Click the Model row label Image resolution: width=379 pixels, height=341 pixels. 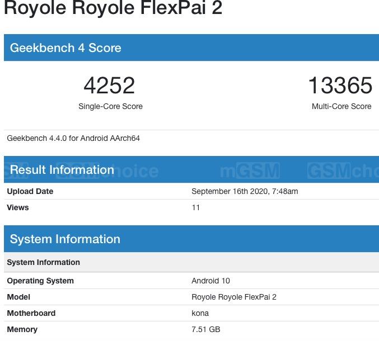[18, 297]
